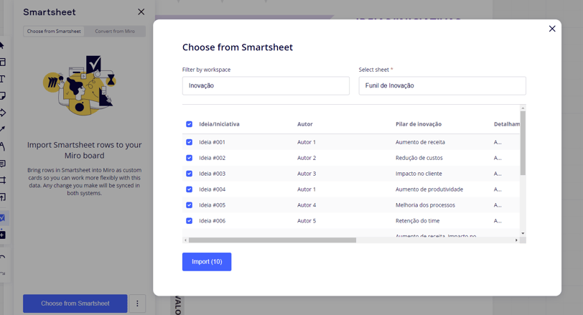Open the three-dot more options menu
The image size is (583, 315).
pos(137,304)
